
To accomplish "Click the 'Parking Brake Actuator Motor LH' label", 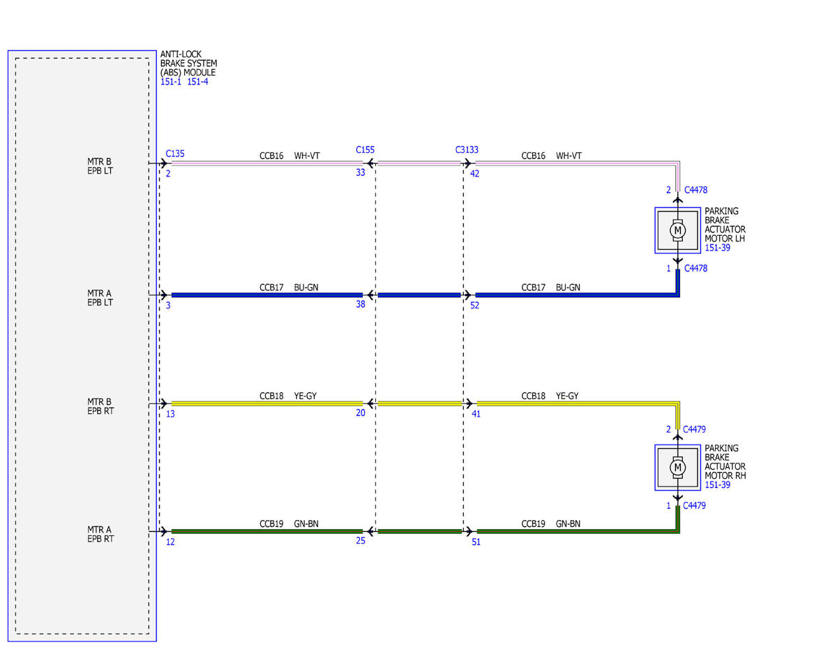I will click(725, 225).
